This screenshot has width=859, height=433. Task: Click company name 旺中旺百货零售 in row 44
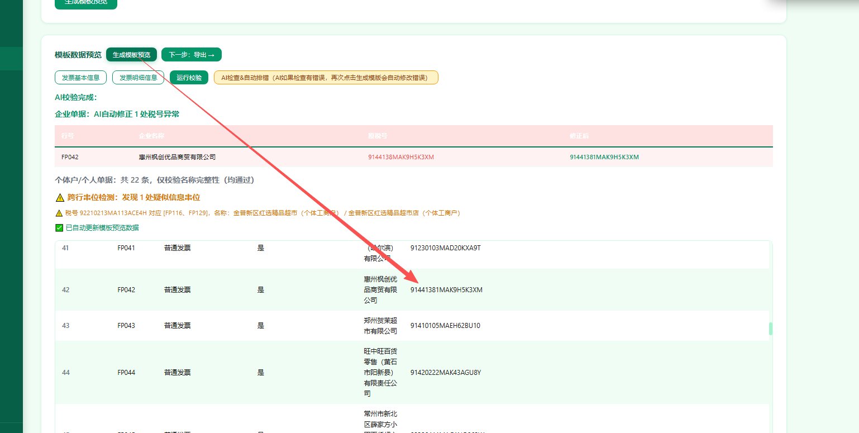[x=380, y=372]
